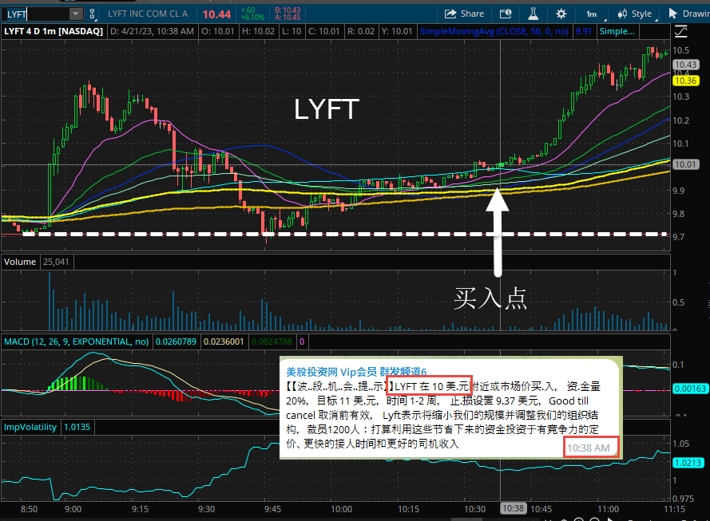Viewport: 710px width, 521px height.
Task: Expand the symbol selector dropdown arrow
Action: [x=76, y=14]
